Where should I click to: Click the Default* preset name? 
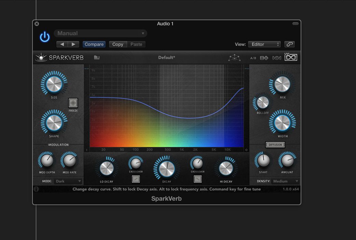(x=167, y=57)
